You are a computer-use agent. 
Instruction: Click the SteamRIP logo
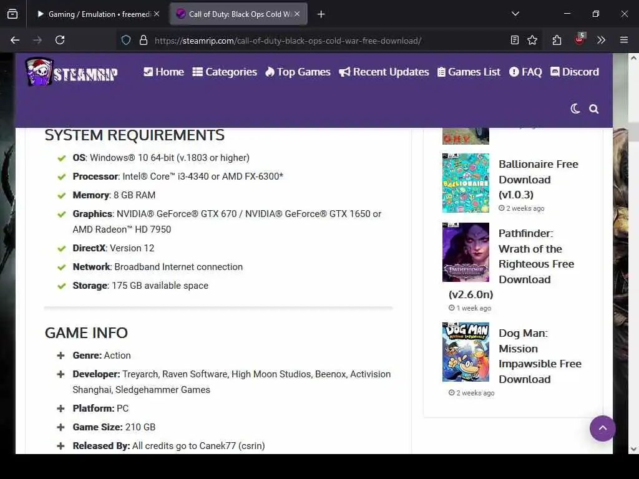[72, 72]
